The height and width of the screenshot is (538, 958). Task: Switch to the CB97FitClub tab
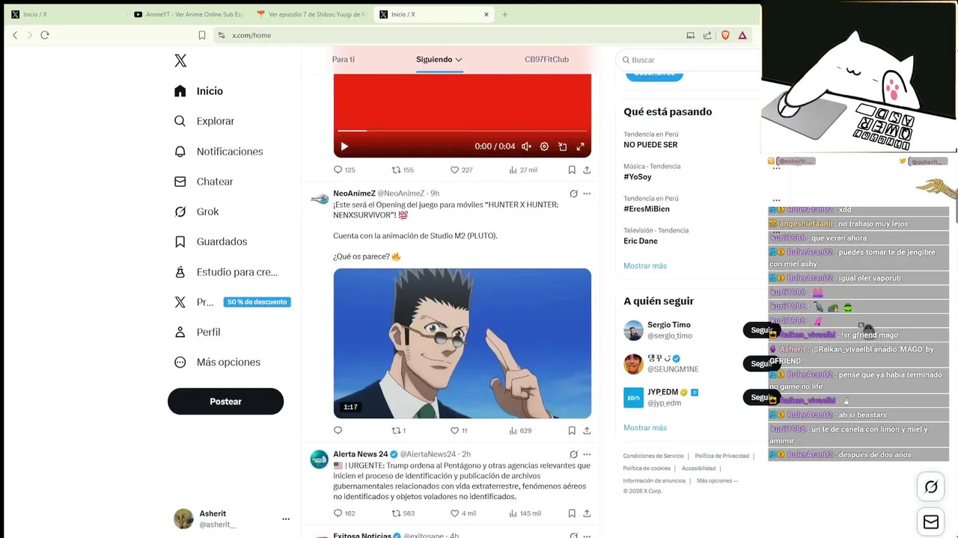coord(546,59)
